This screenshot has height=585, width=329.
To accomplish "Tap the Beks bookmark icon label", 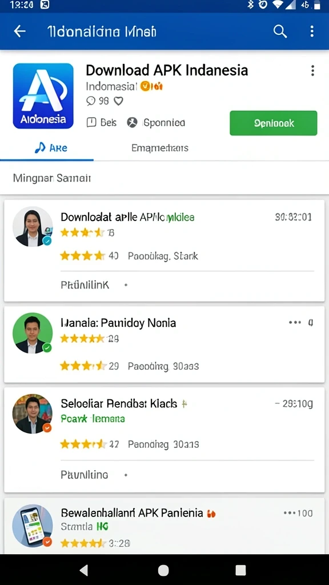I will coord(102,123).
